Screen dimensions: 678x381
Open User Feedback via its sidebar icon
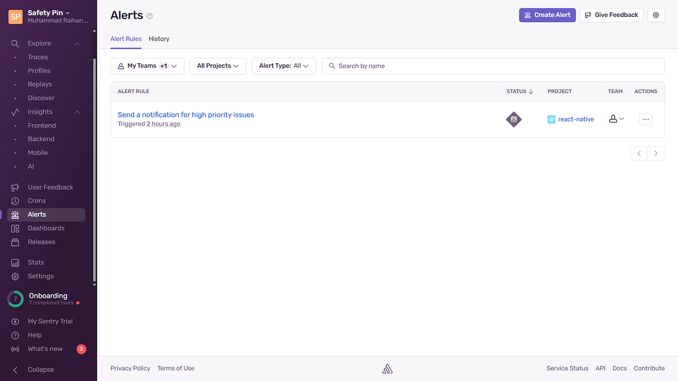15,187
